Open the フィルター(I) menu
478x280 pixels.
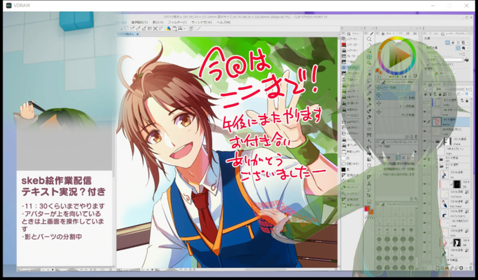click(x=177, y=22)
